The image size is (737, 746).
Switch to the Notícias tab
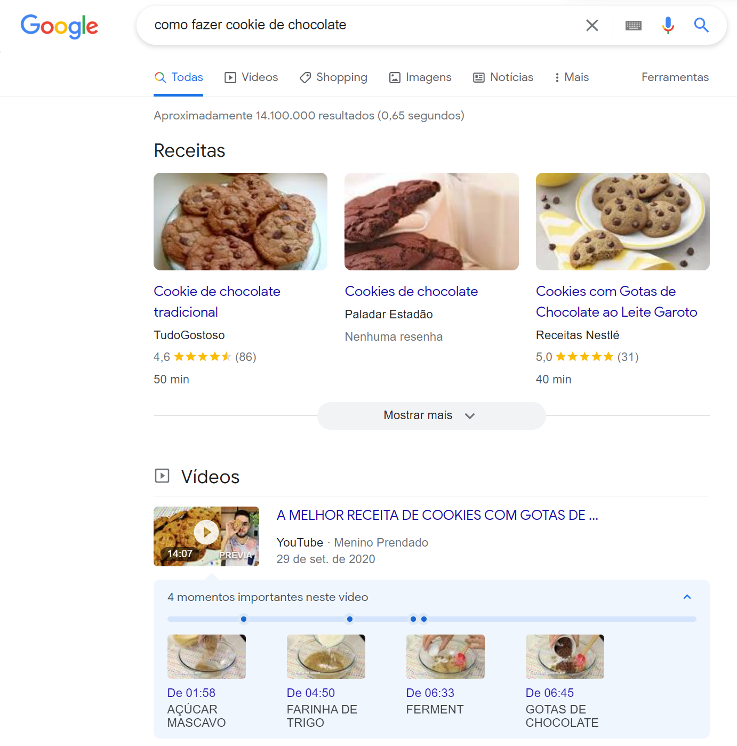[503, 77]
